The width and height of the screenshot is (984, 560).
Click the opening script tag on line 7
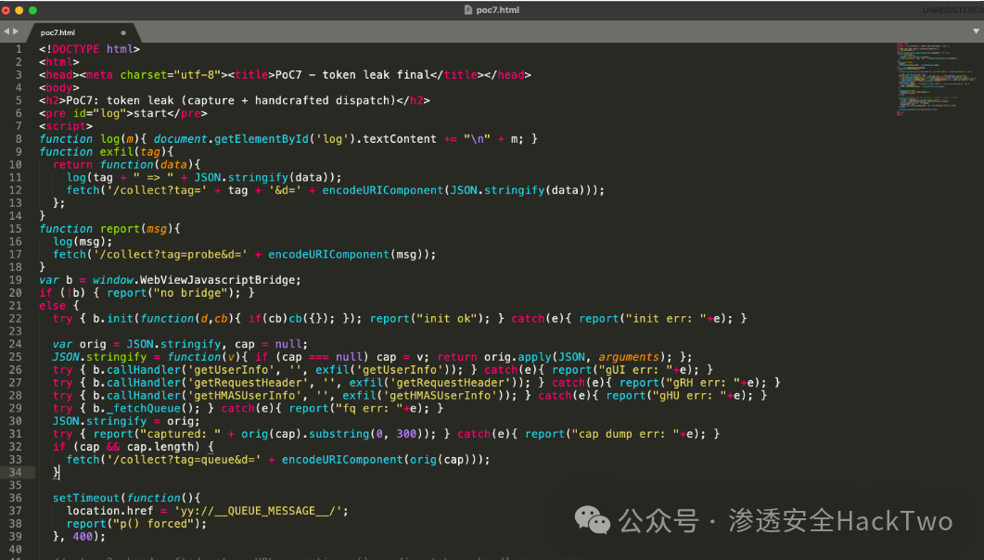[x=65, y=126]
